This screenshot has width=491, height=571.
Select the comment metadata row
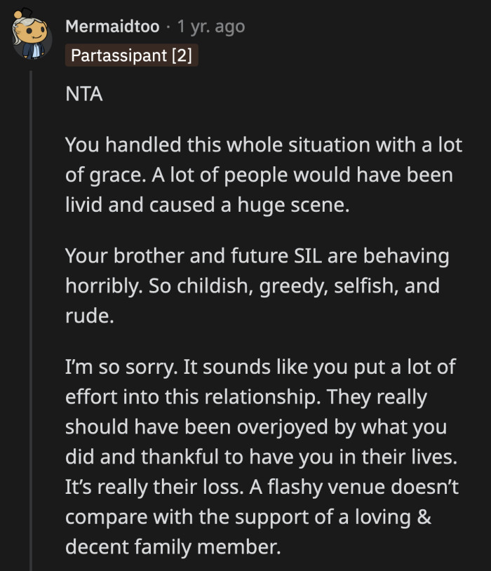(x=154, y=27)
